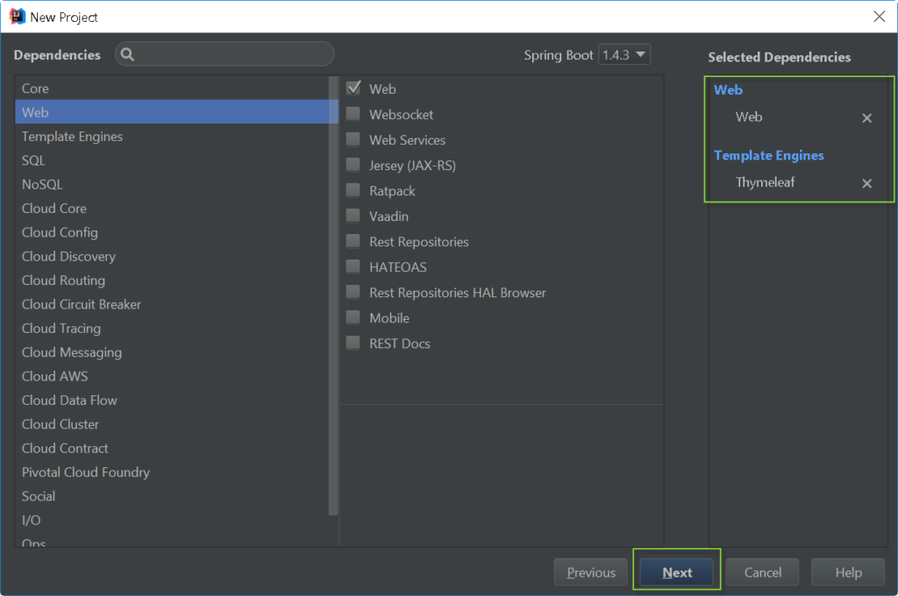The height and width of the screenshot is (596, 898).
Task: Enable the Ratpack checkbox
Action: (x=353, y=190)
